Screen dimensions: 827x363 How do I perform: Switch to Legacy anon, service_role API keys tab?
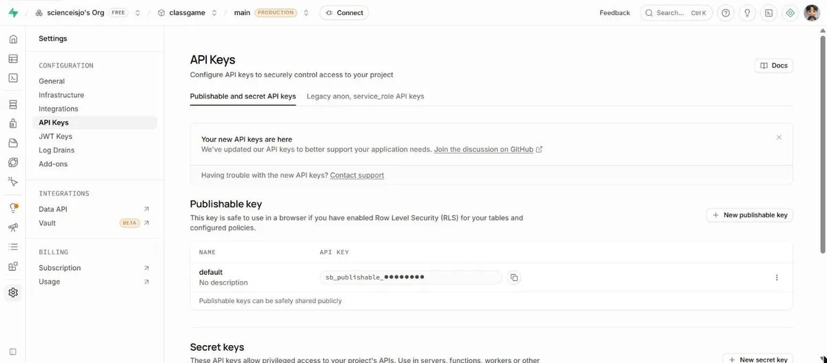[x=365, y=96]
